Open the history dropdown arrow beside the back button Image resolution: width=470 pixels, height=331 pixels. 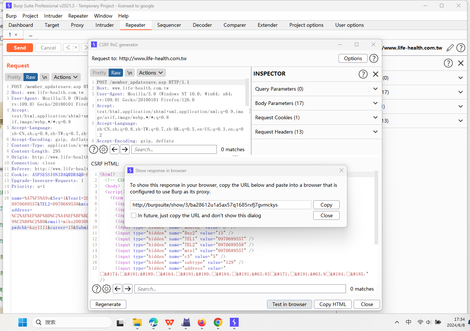pyautogui.click(x=76, y=48)
